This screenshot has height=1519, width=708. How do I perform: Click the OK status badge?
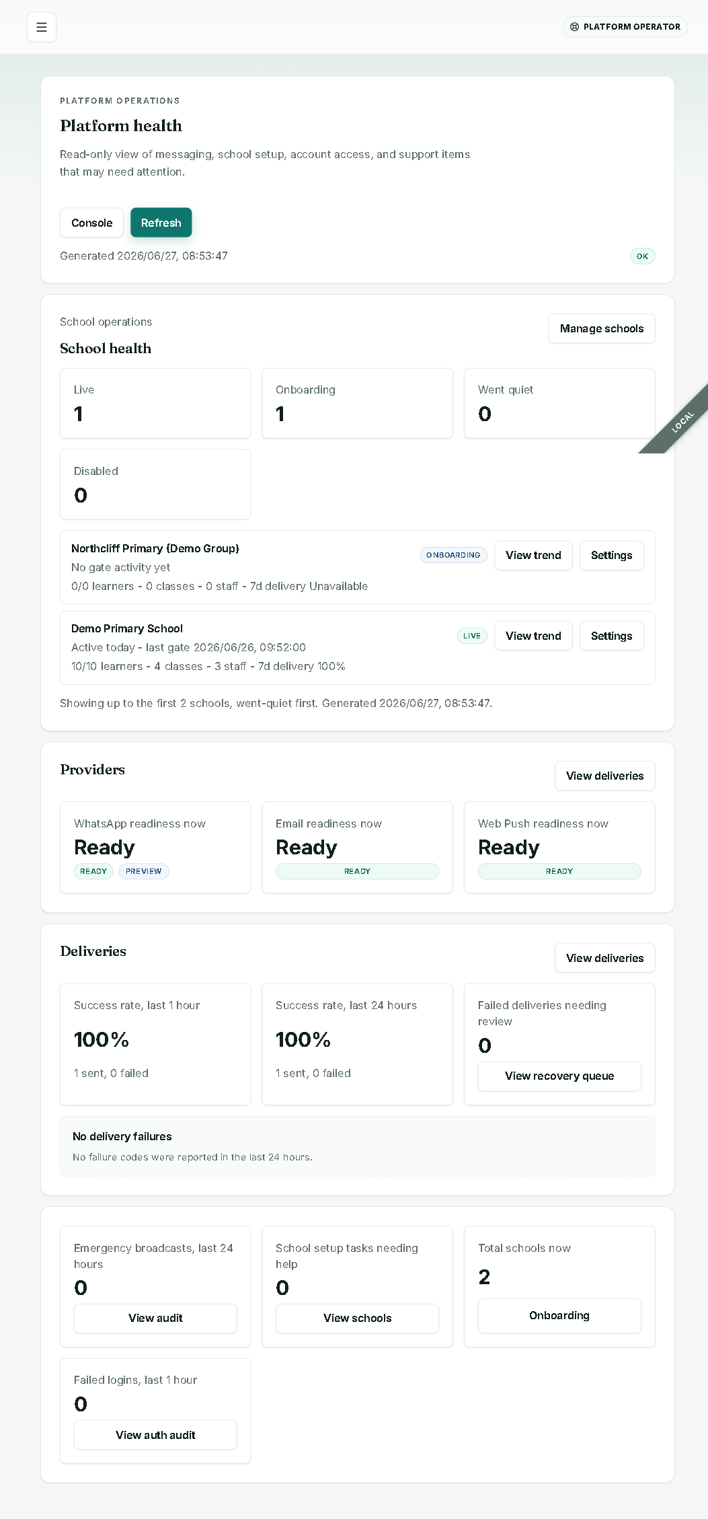point(642,256)
